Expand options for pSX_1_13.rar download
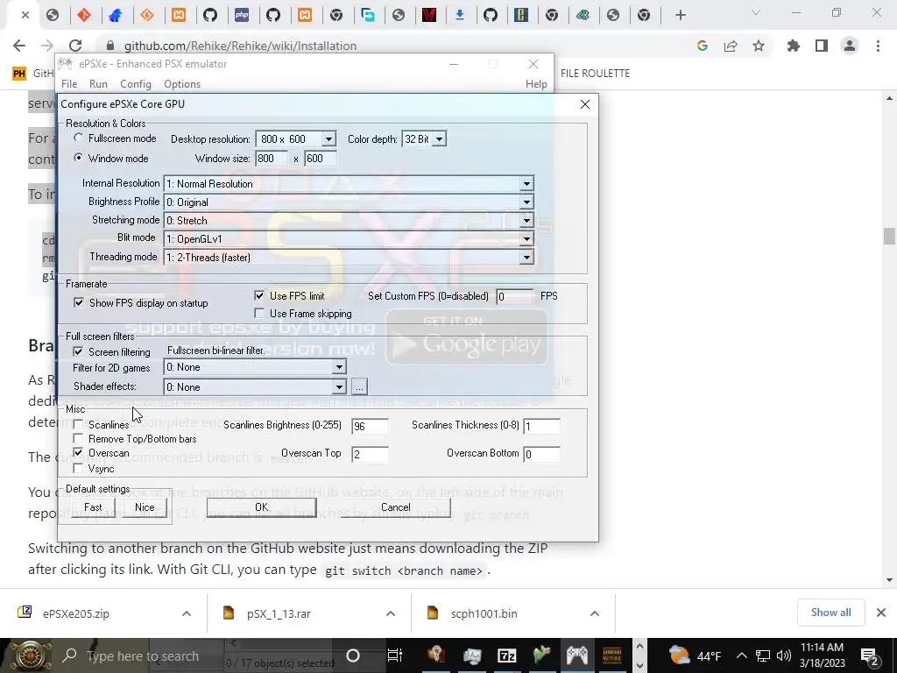The image size is (897, 673). [x=391, y=613]
